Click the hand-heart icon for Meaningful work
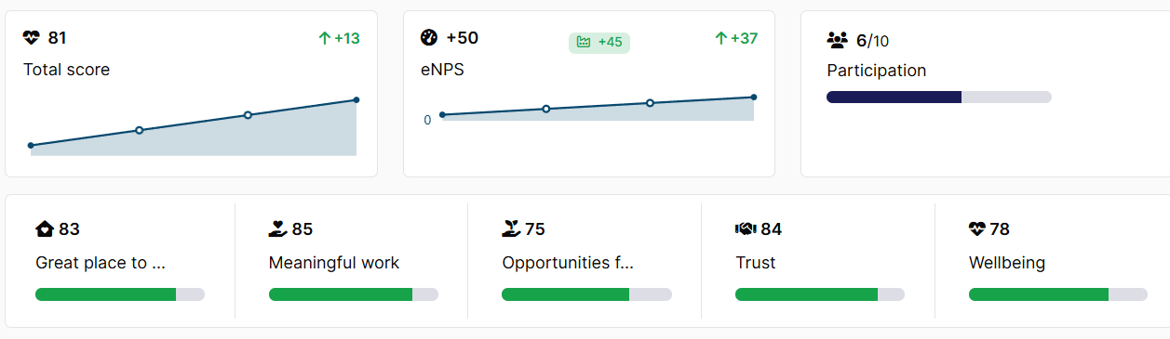This screenshot has width=1170, height=339. (x=277, y=229)
